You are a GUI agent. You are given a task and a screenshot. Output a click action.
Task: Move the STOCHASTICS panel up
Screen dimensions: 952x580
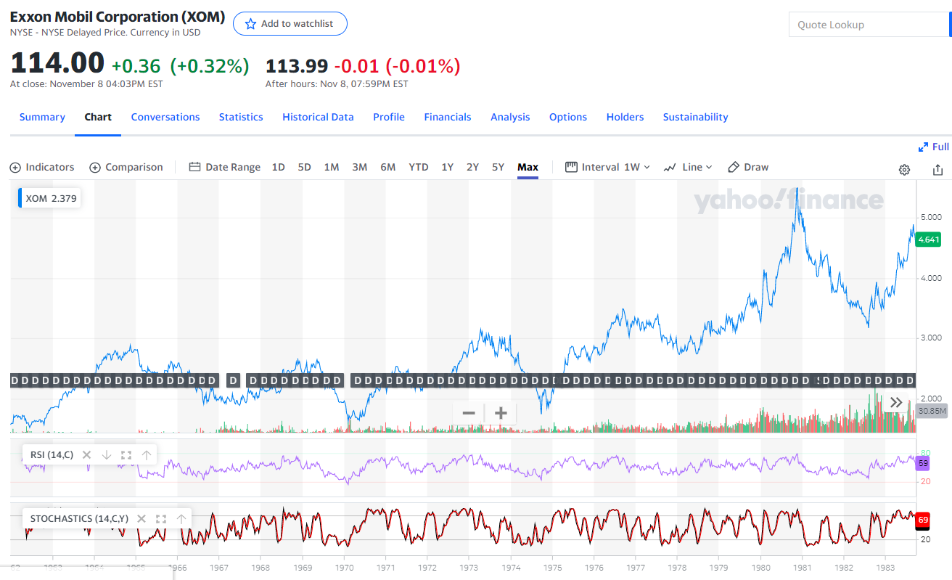(181, 519)
